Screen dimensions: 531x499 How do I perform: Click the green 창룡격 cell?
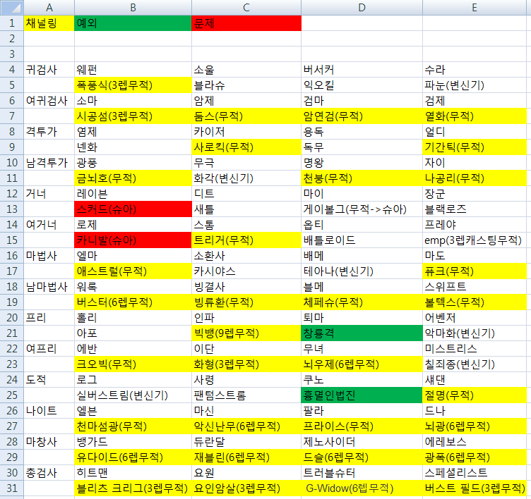click(x=362, y=333)
